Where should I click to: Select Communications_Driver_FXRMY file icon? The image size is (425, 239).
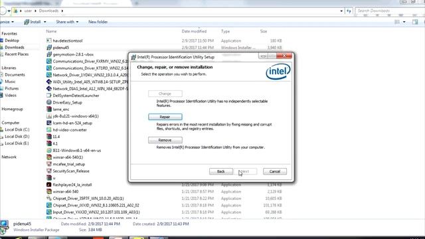[x=49, y=61]
